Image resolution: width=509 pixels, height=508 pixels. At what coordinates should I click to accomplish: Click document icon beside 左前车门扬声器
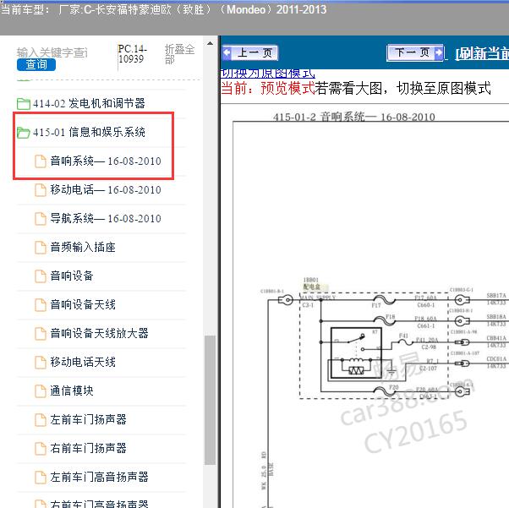pyautogui.click(x=41, y=420)
